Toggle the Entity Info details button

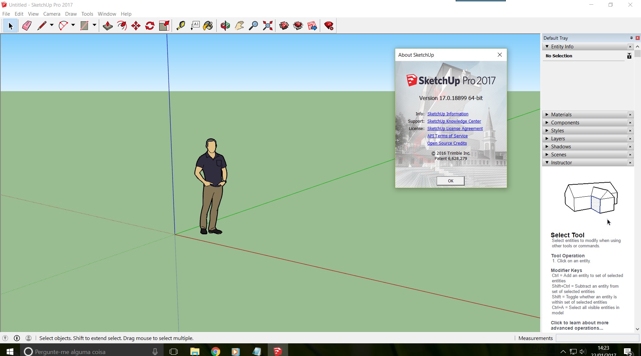point(629,56)
